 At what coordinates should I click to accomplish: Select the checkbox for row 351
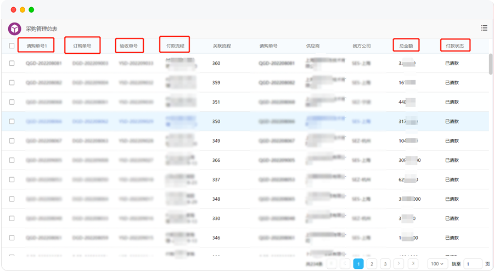[x=12, y=102]
